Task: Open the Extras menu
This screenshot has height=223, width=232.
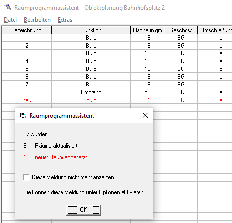Action: pyautogui.click(x=65, y=20)
